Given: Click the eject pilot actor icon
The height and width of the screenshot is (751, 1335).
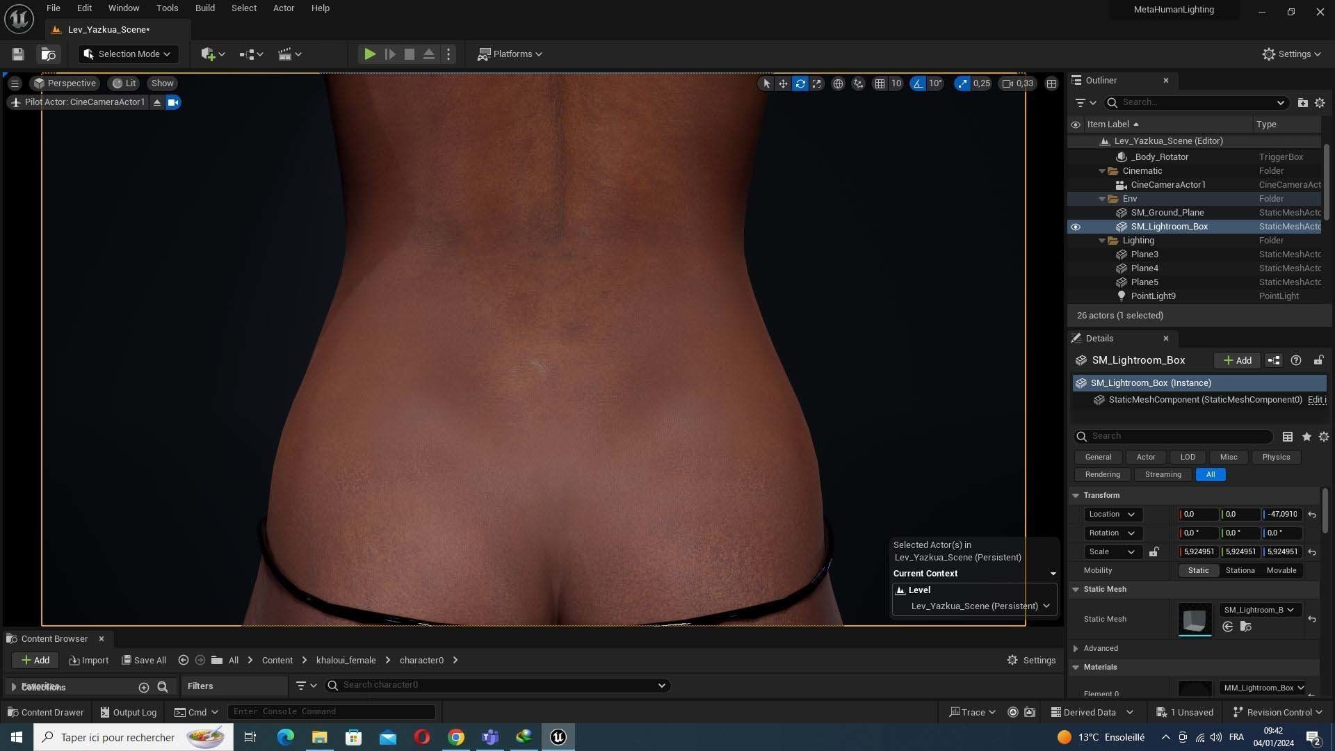Looking at the screenshot, I should point(157,102).
